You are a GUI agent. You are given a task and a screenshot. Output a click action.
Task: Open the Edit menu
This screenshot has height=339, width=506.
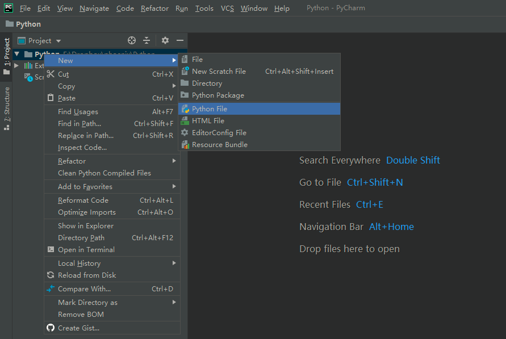tap(44, 9)
